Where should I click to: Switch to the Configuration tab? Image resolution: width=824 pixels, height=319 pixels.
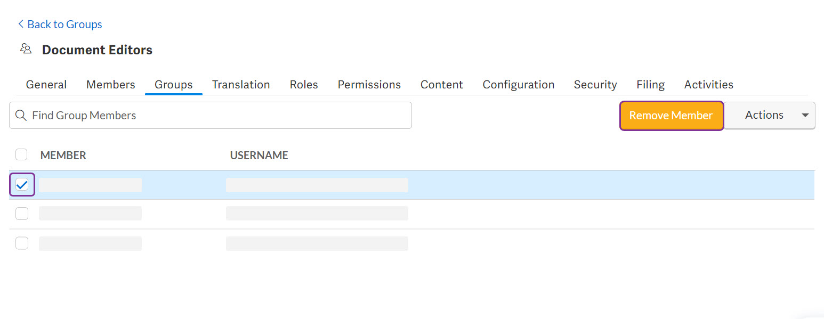coord(518,84)
